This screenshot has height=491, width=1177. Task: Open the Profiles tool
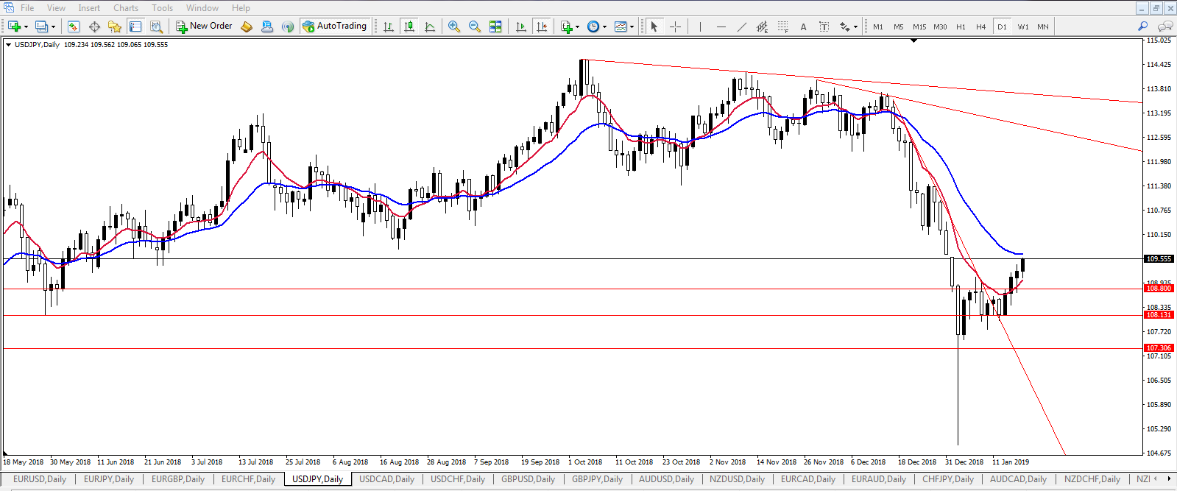coord(41,27)
